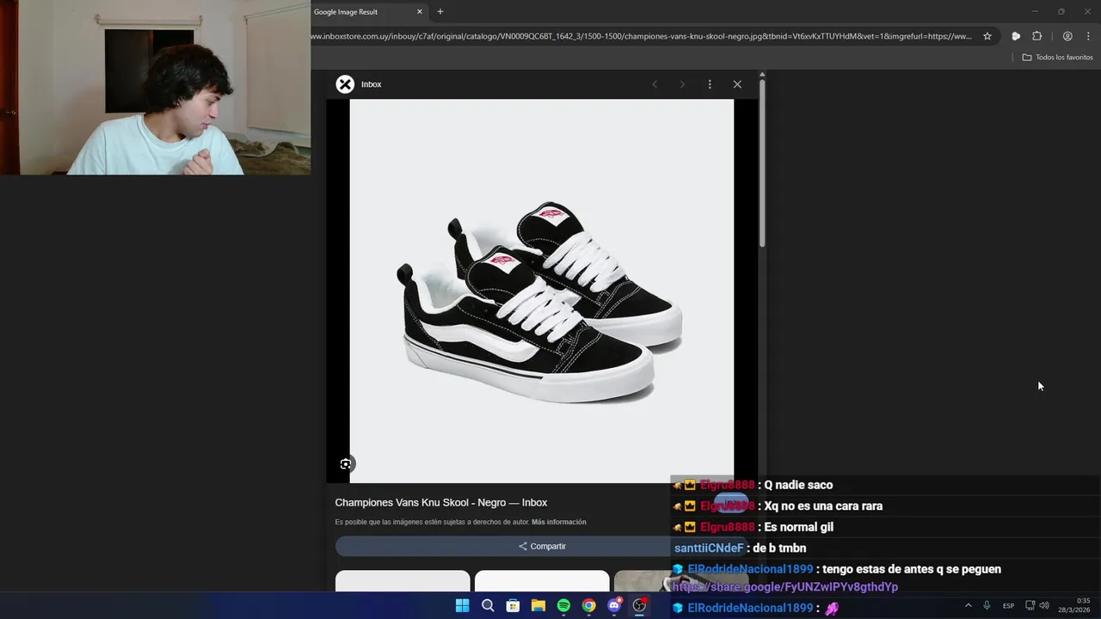Open Spotify from the taskbar
This screenshot has width=1101, height=619.
(563, 606)
